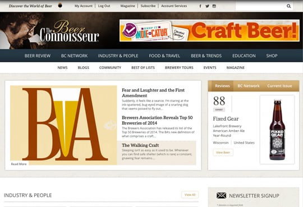Open the Fixed Gear beer title

pos(226,119)
